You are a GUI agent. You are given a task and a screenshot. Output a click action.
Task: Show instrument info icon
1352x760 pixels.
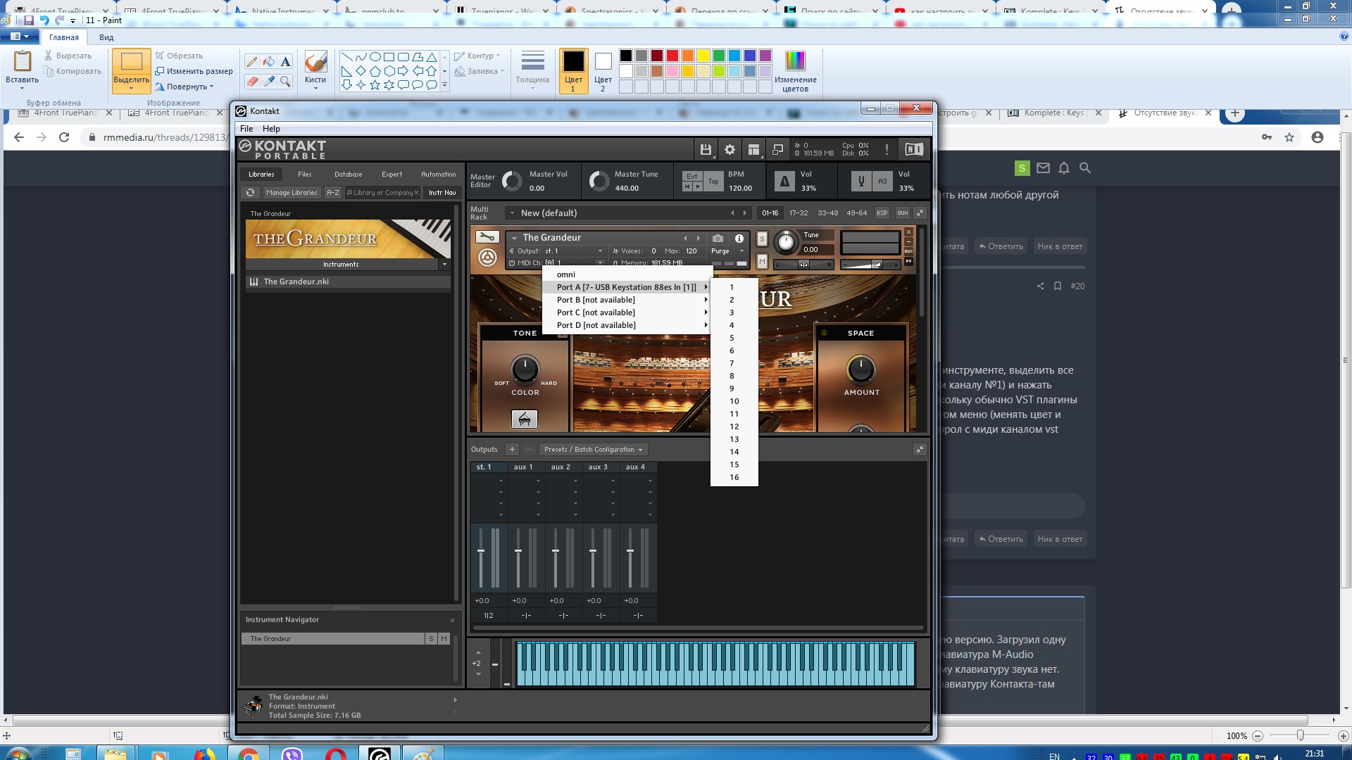(739, 239)
